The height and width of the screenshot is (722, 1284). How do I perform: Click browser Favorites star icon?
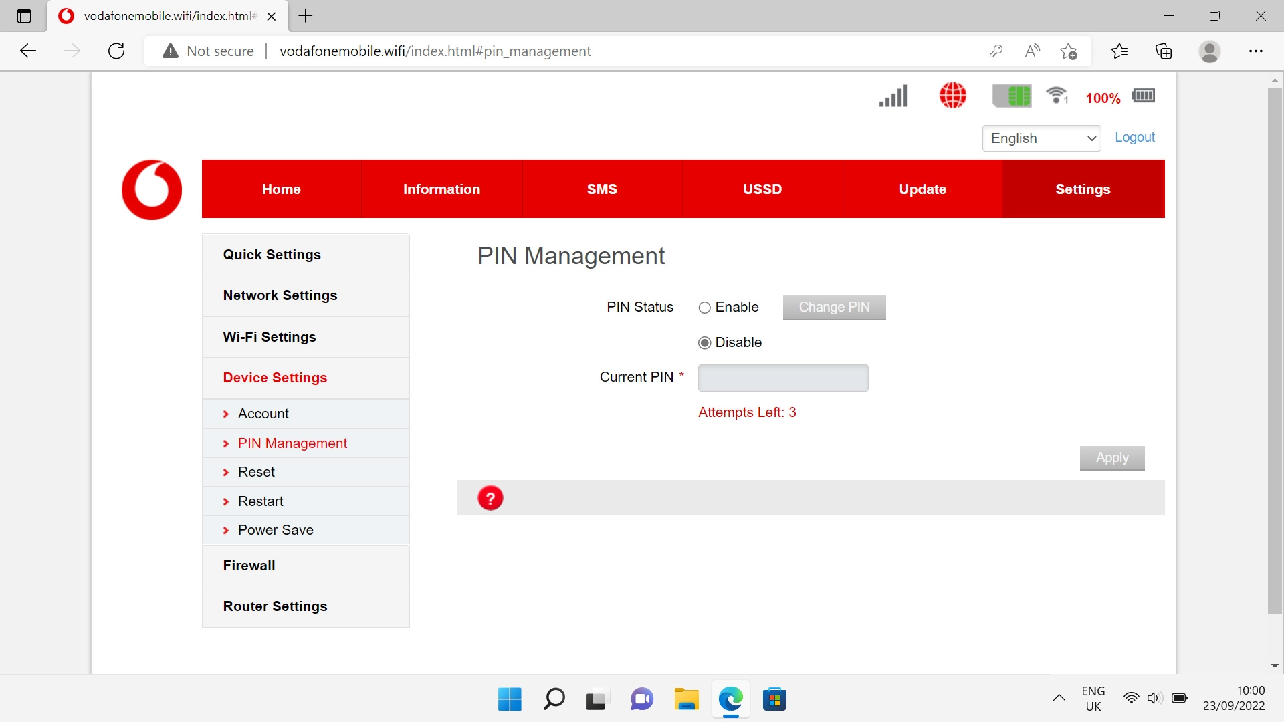(x=1119, y=51)
